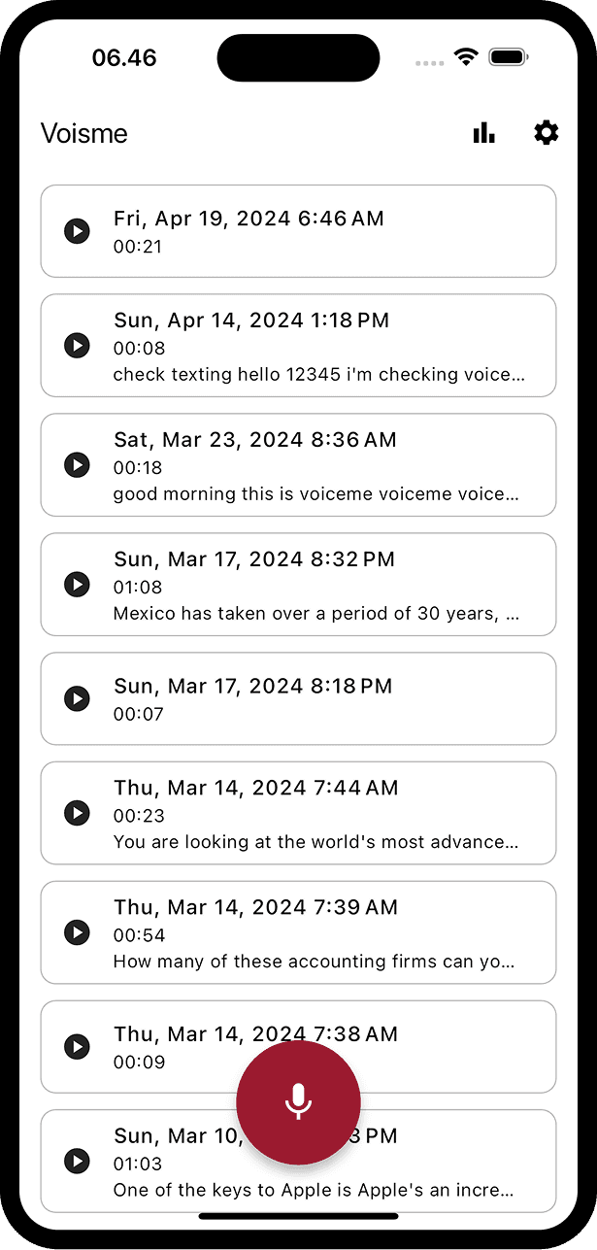The image size is (597, 1250).
Task: Tap the red microphone record button
Action: click(298, 1102)
